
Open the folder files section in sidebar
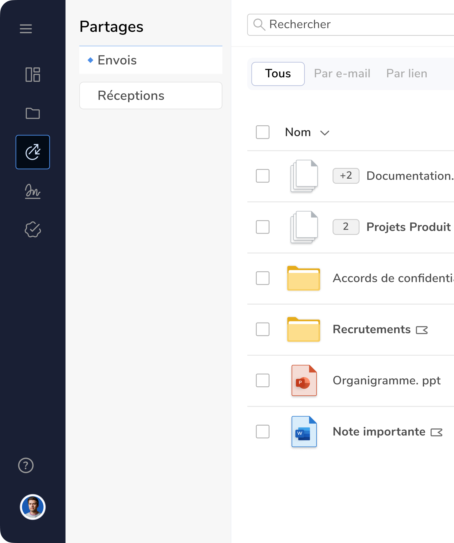tap(33, 113)
